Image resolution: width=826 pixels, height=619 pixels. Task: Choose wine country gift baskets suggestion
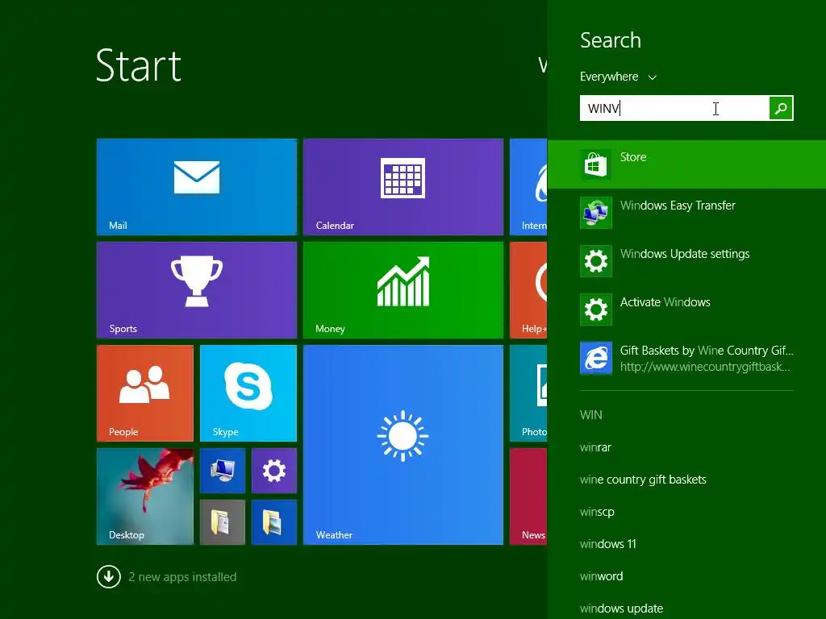point(643,480)
